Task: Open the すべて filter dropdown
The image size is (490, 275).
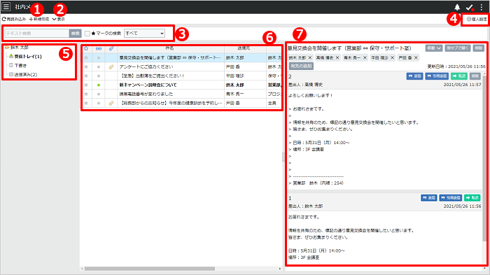Action: [x=144, y=33]
